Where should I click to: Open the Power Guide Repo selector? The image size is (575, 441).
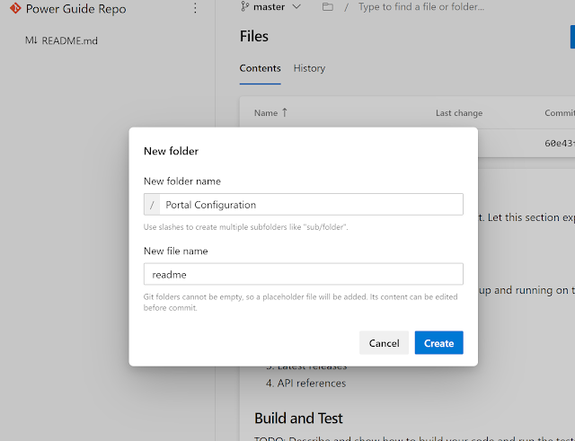pos(75,9)
